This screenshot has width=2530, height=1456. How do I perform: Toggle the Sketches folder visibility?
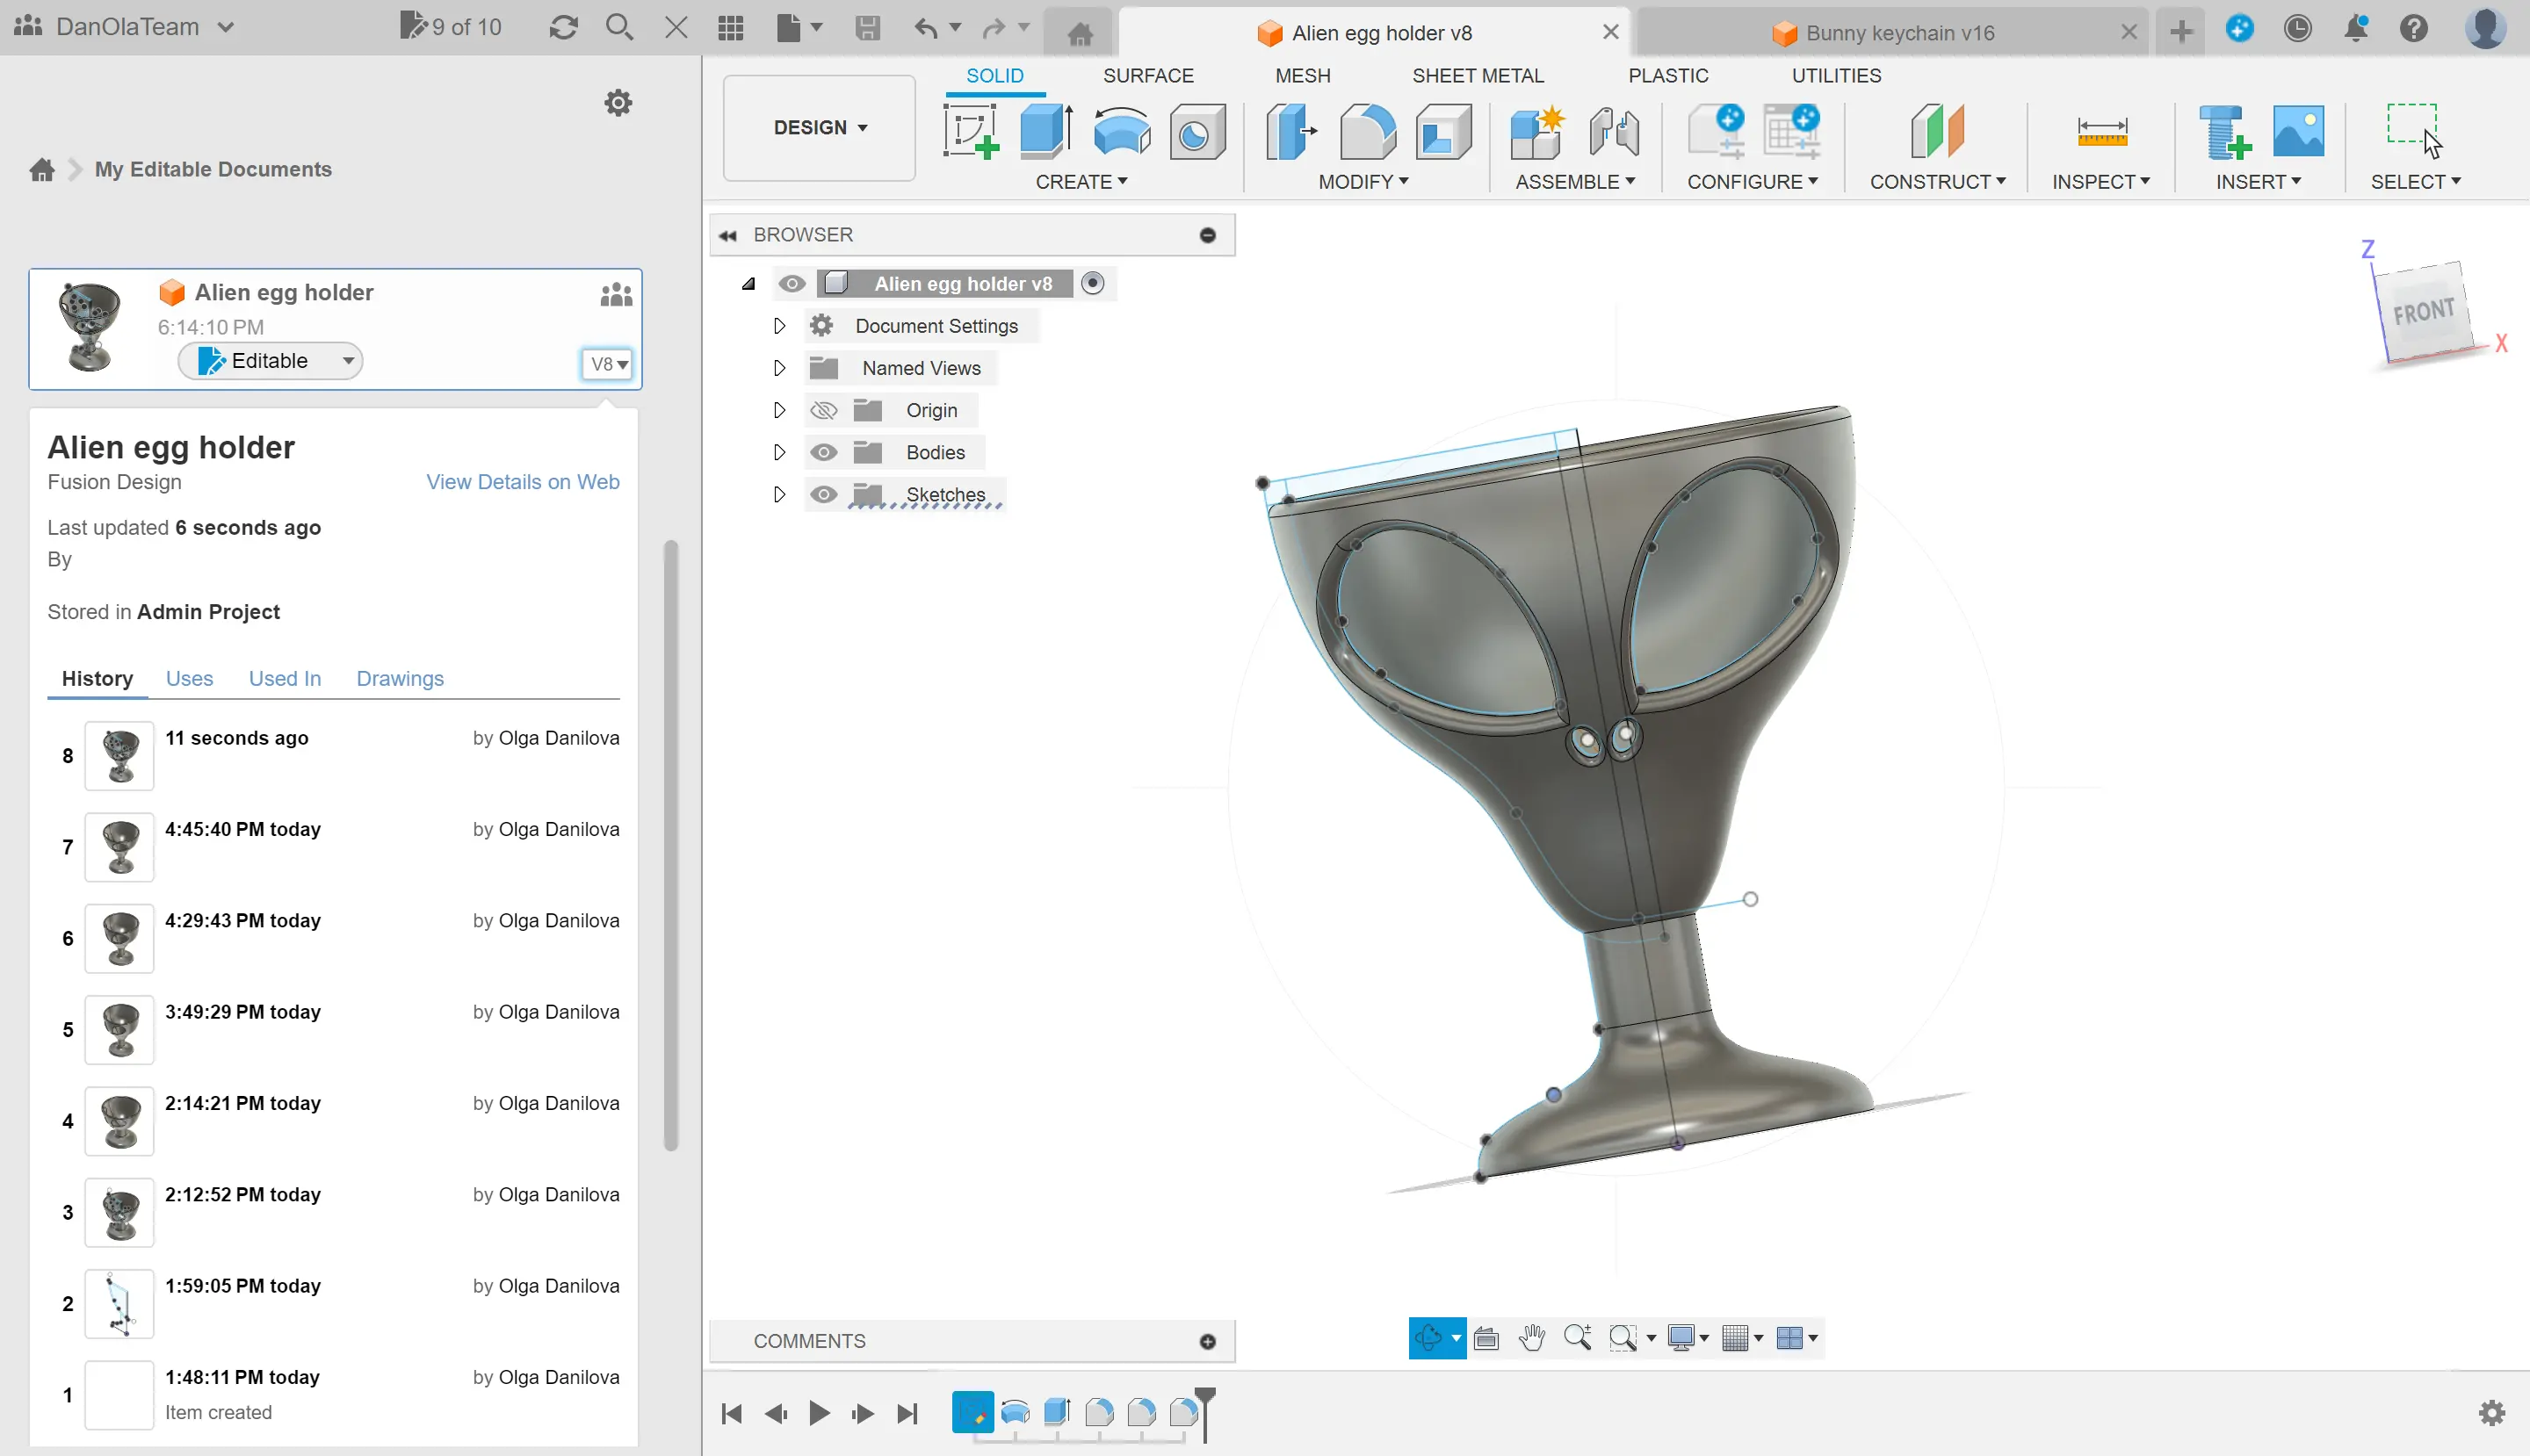coord(823,494)
